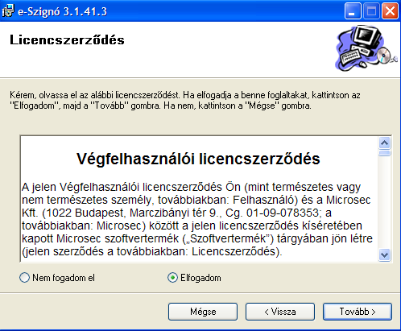Click the installer icon in title bar
Viewport: 401px width, 331px height.
8,11
